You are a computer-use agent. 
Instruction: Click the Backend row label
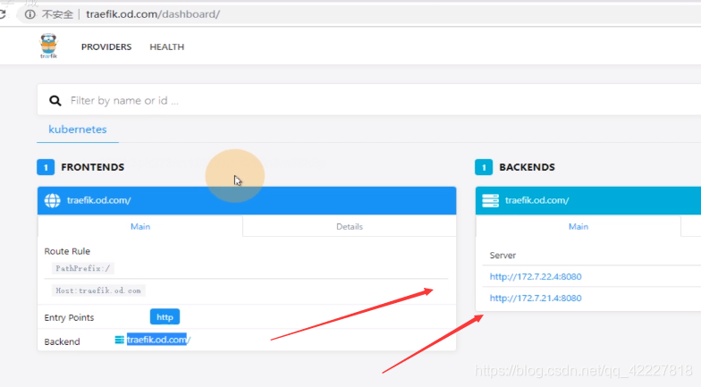point(63,341)
